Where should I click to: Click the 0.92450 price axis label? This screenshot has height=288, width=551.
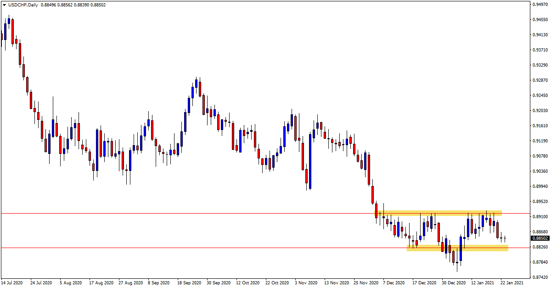[x=540, y=96]
